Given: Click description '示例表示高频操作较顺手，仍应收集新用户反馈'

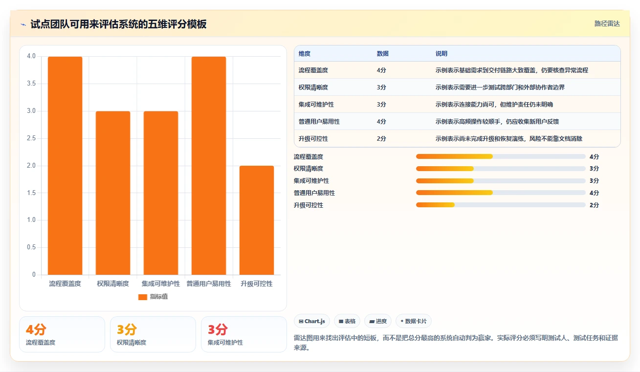Looking at the screenshot, I should click(x=497, y=122).
